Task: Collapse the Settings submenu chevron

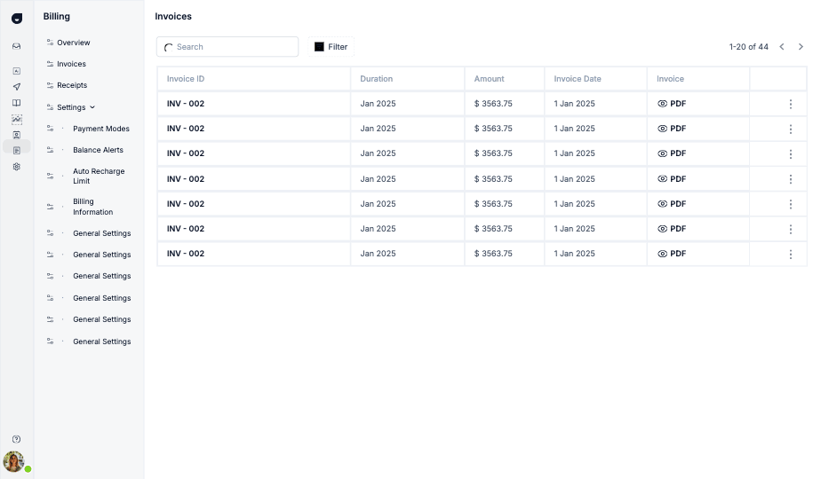Action: click(x=92, y=107)
